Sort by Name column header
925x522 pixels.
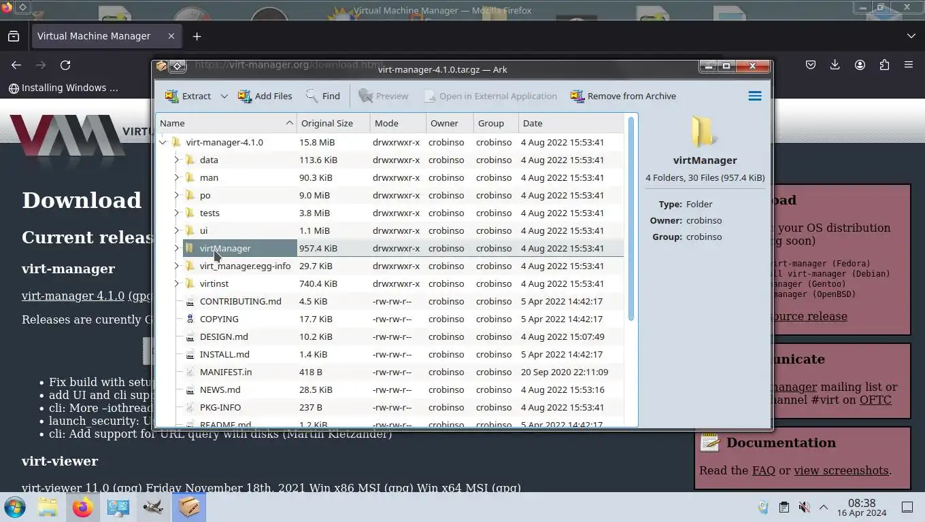tap(226, 123)
